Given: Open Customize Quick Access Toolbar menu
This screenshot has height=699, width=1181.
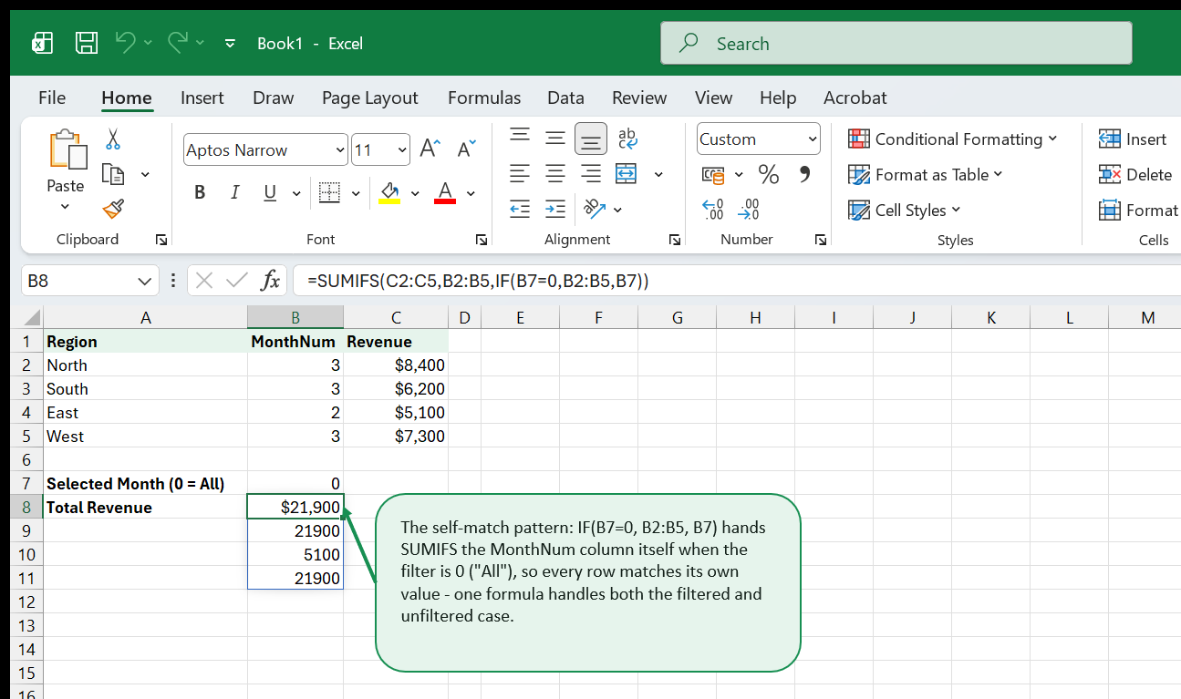Looking at the screenshot, I should (x=230, y=43).
